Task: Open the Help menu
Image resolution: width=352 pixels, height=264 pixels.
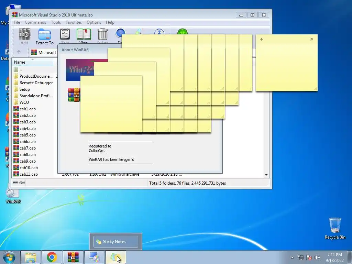Action: tap(110, 22)
